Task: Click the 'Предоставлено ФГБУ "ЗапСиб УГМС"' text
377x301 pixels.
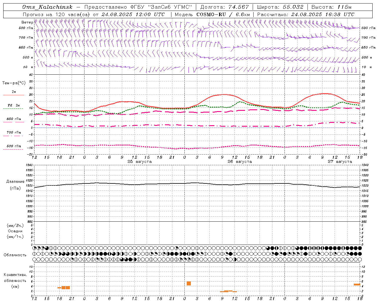Action: pyautogui.click(x=138, y=7)
